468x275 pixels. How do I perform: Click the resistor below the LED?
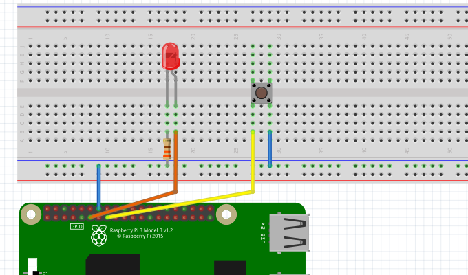click(167, 148)
